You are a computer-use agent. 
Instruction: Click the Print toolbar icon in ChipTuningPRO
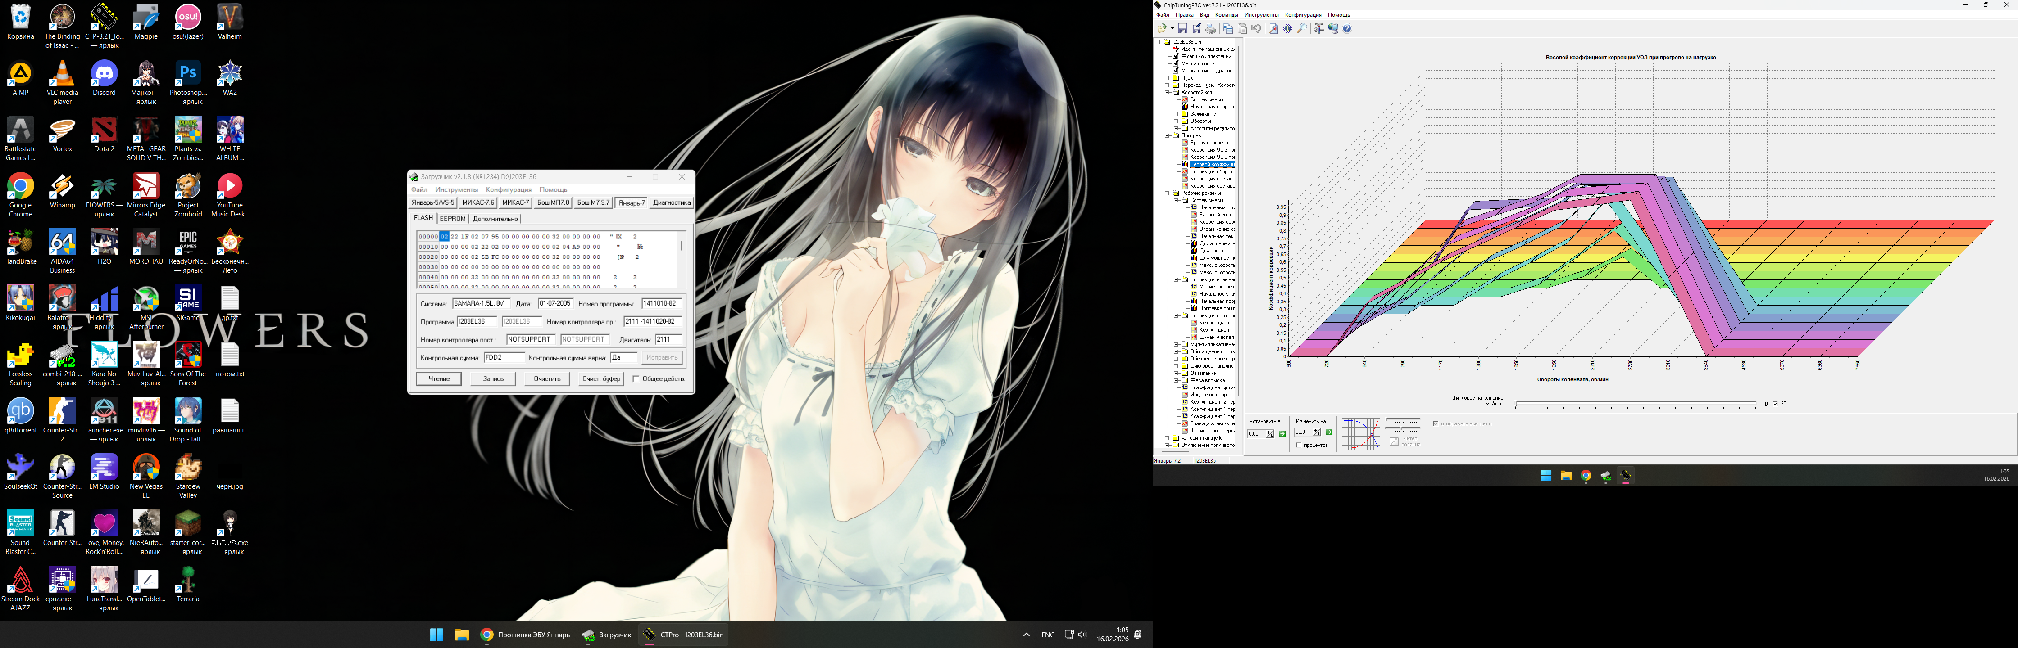pos(1210,29)
